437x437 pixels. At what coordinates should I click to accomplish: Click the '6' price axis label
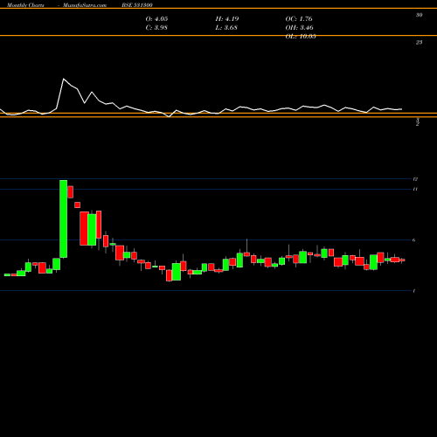[414, 240]
